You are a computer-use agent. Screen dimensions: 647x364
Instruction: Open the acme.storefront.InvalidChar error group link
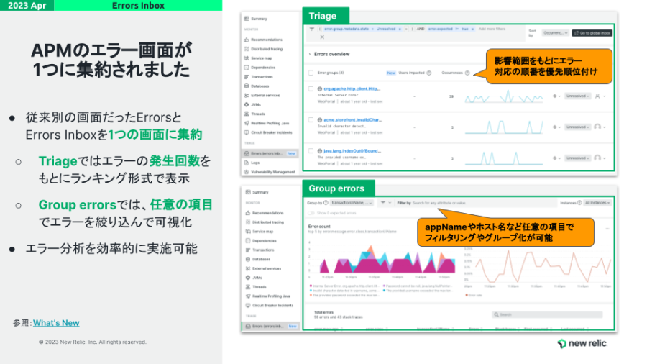tap(353, 119)
